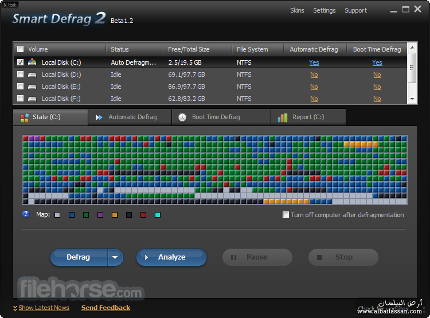Click the red map legend swatch

143,215
